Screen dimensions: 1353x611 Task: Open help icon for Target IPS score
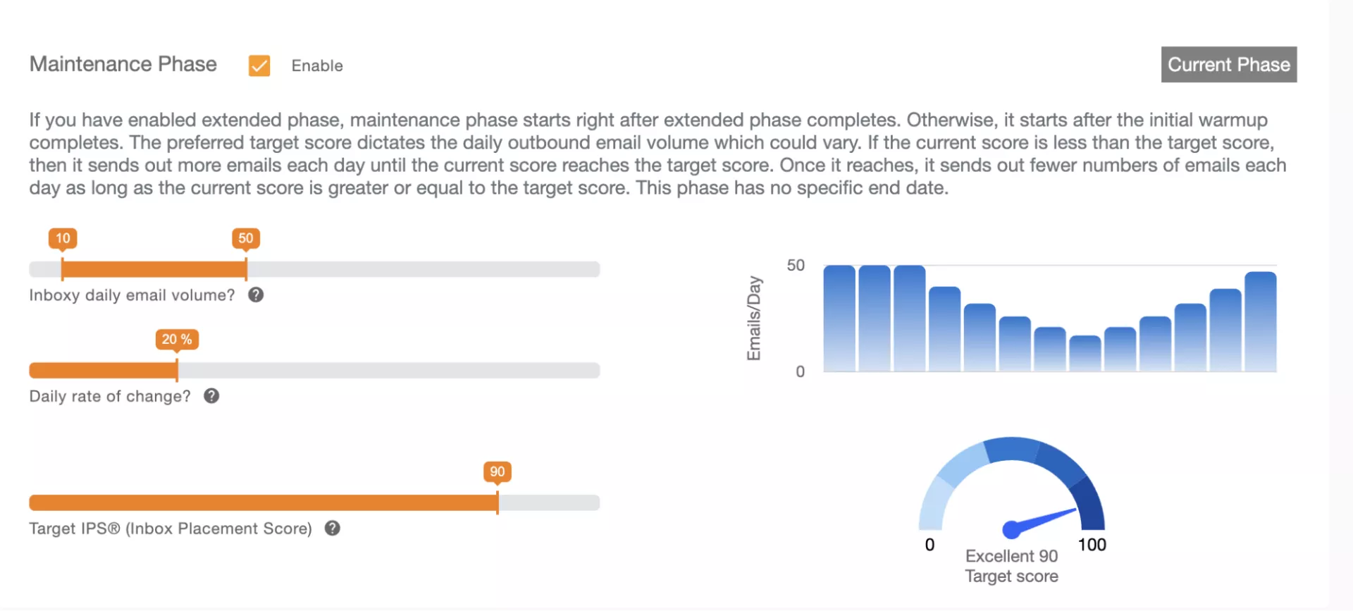pos(333,528)
